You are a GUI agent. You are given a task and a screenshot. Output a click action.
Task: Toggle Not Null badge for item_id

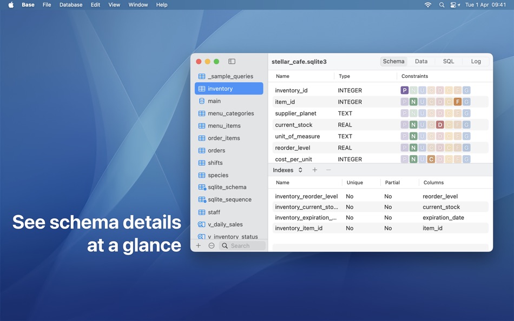click(x=413, y=102)
